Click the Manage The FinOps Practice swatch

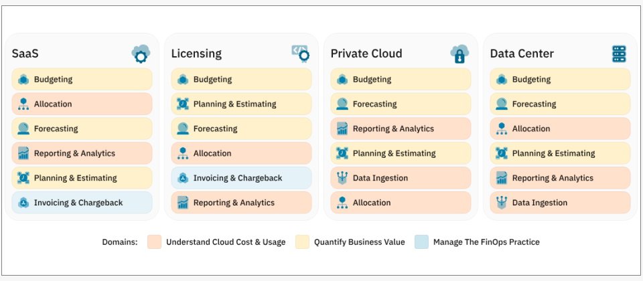click(421, 242)
